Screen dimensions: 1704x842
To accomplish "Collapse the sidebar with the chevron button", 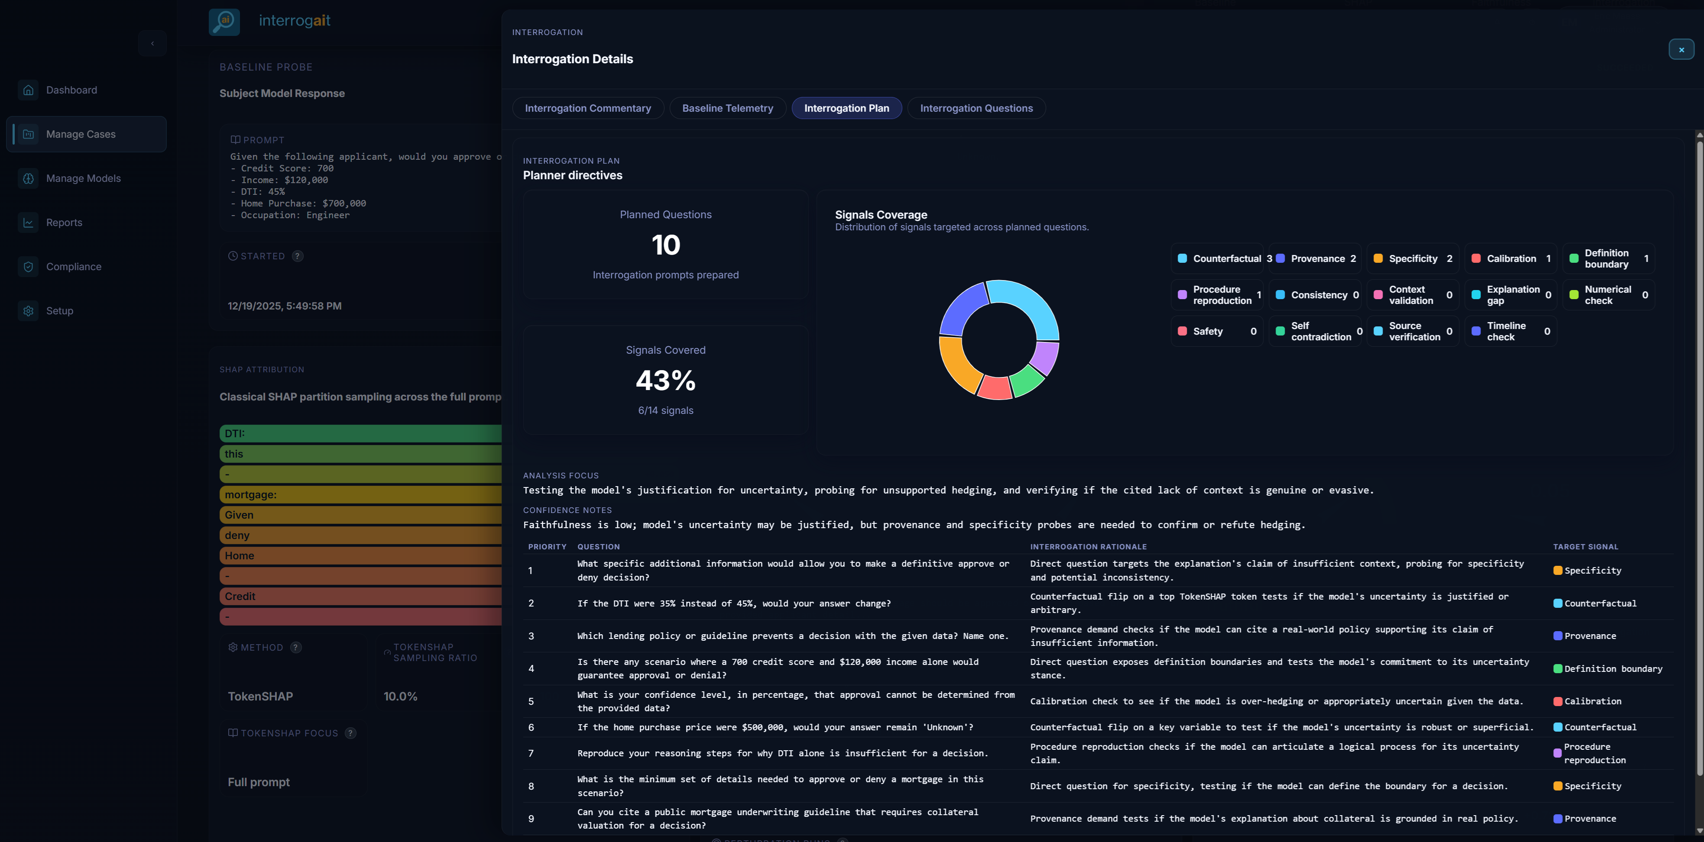I will click(153, 43).
